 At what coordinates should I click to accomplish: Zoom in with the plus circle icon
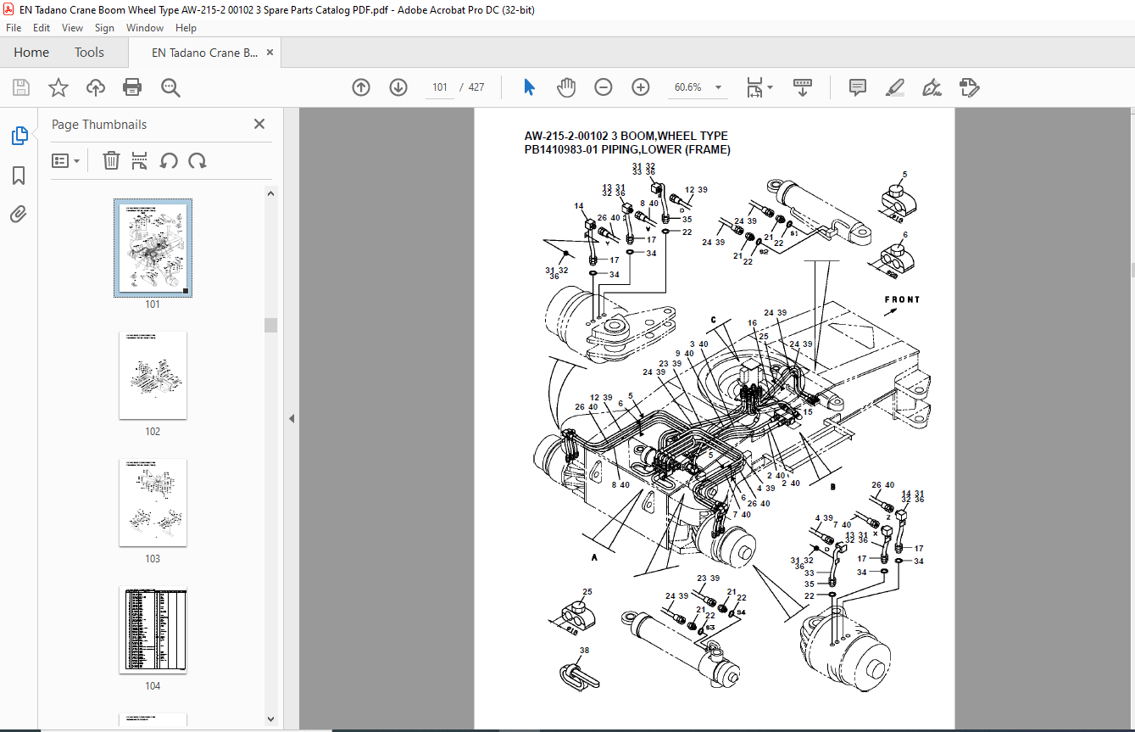pos(641,87)
